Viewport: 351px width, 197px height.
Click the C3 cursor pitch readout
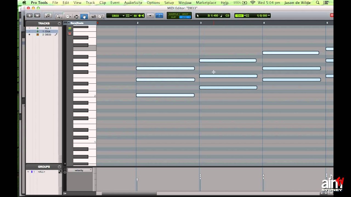tap(227, 16)
